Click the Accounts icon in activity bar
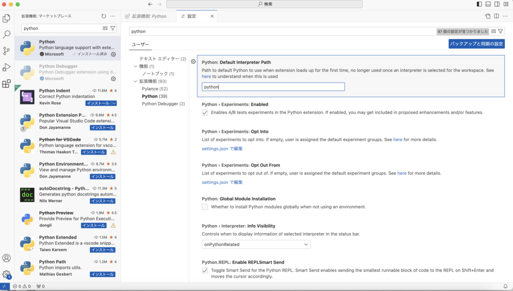This screenshot has width=513, height=291. (7, 258)
